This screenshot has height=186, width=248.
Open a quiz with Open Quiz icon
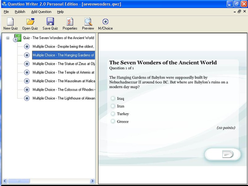30,22
